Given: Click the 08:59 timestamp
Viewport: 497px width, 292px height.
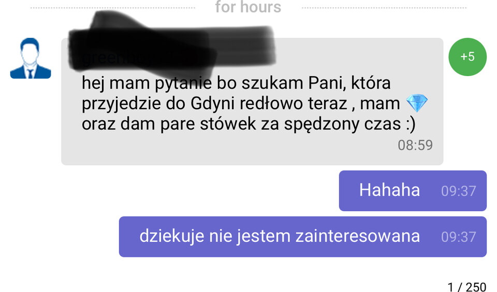Looking at the screenshot, I should [415, 145].
